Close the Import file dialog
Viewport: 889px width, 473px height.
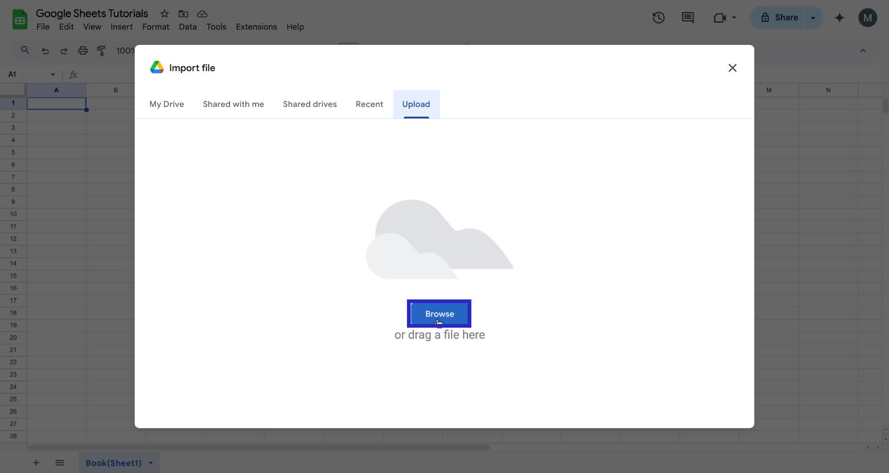click(732, 68)
